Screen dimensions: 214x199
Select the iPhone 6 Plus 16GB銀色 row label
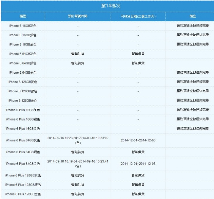click(x=23, y=119)
